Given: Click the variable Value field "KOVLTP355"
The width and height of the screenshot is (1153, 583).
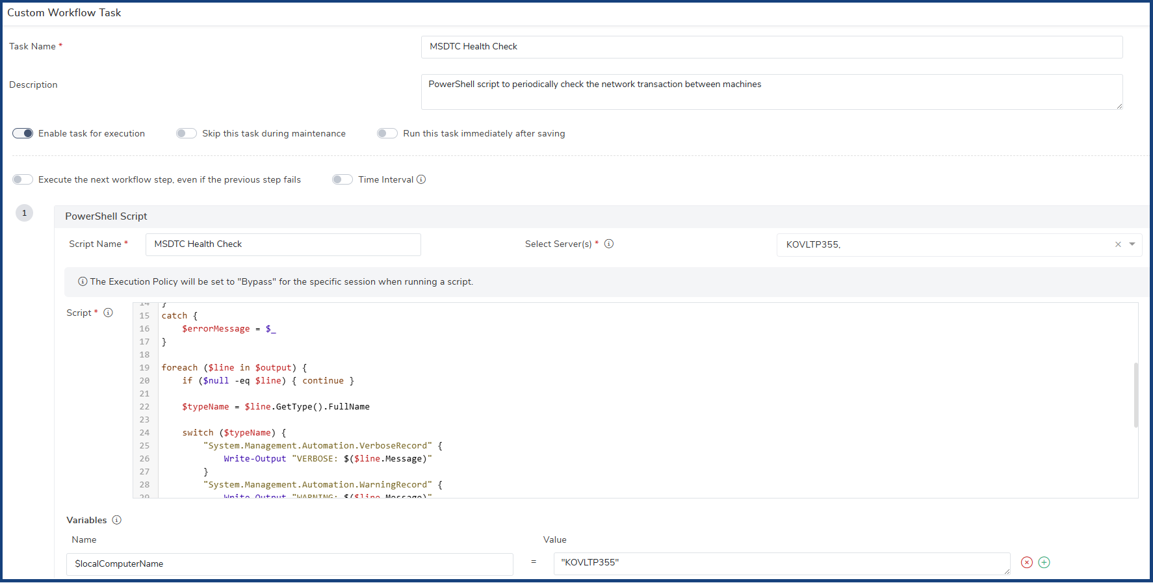Looking at the screenshot, I should (782, 564).
